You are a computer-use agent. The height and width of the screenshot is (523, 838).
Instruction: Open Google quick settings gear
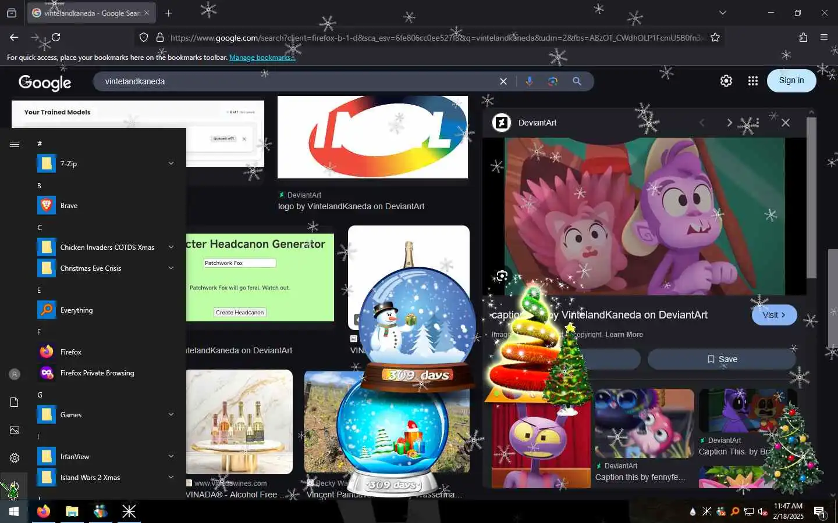[726, 81]
